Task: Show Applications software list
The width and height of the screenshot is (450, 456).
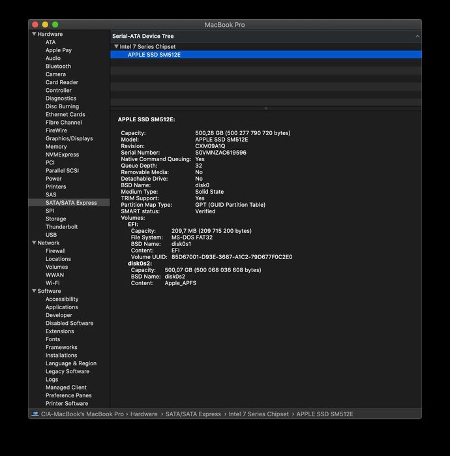Action: point(61,307)
